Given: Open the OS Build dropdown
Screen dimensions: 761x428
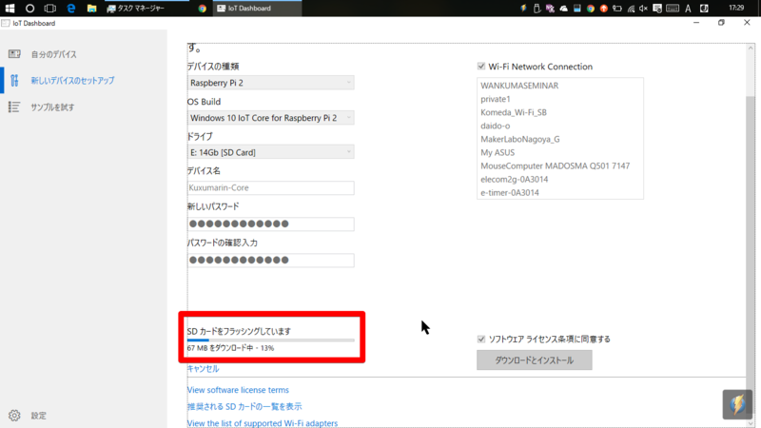Looking at the screenshot, I should [x=271, y=117].
